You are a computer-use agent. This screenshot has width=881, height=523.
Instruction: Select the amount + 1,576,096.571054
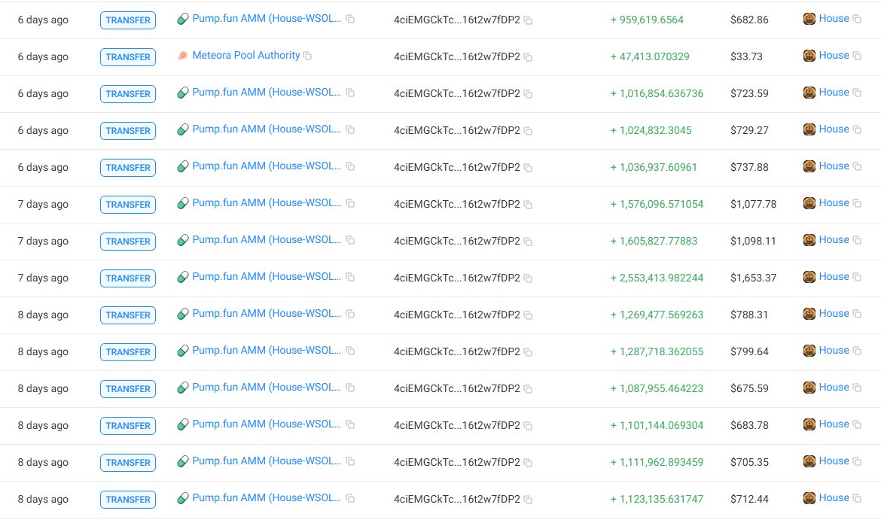(657, 204)
